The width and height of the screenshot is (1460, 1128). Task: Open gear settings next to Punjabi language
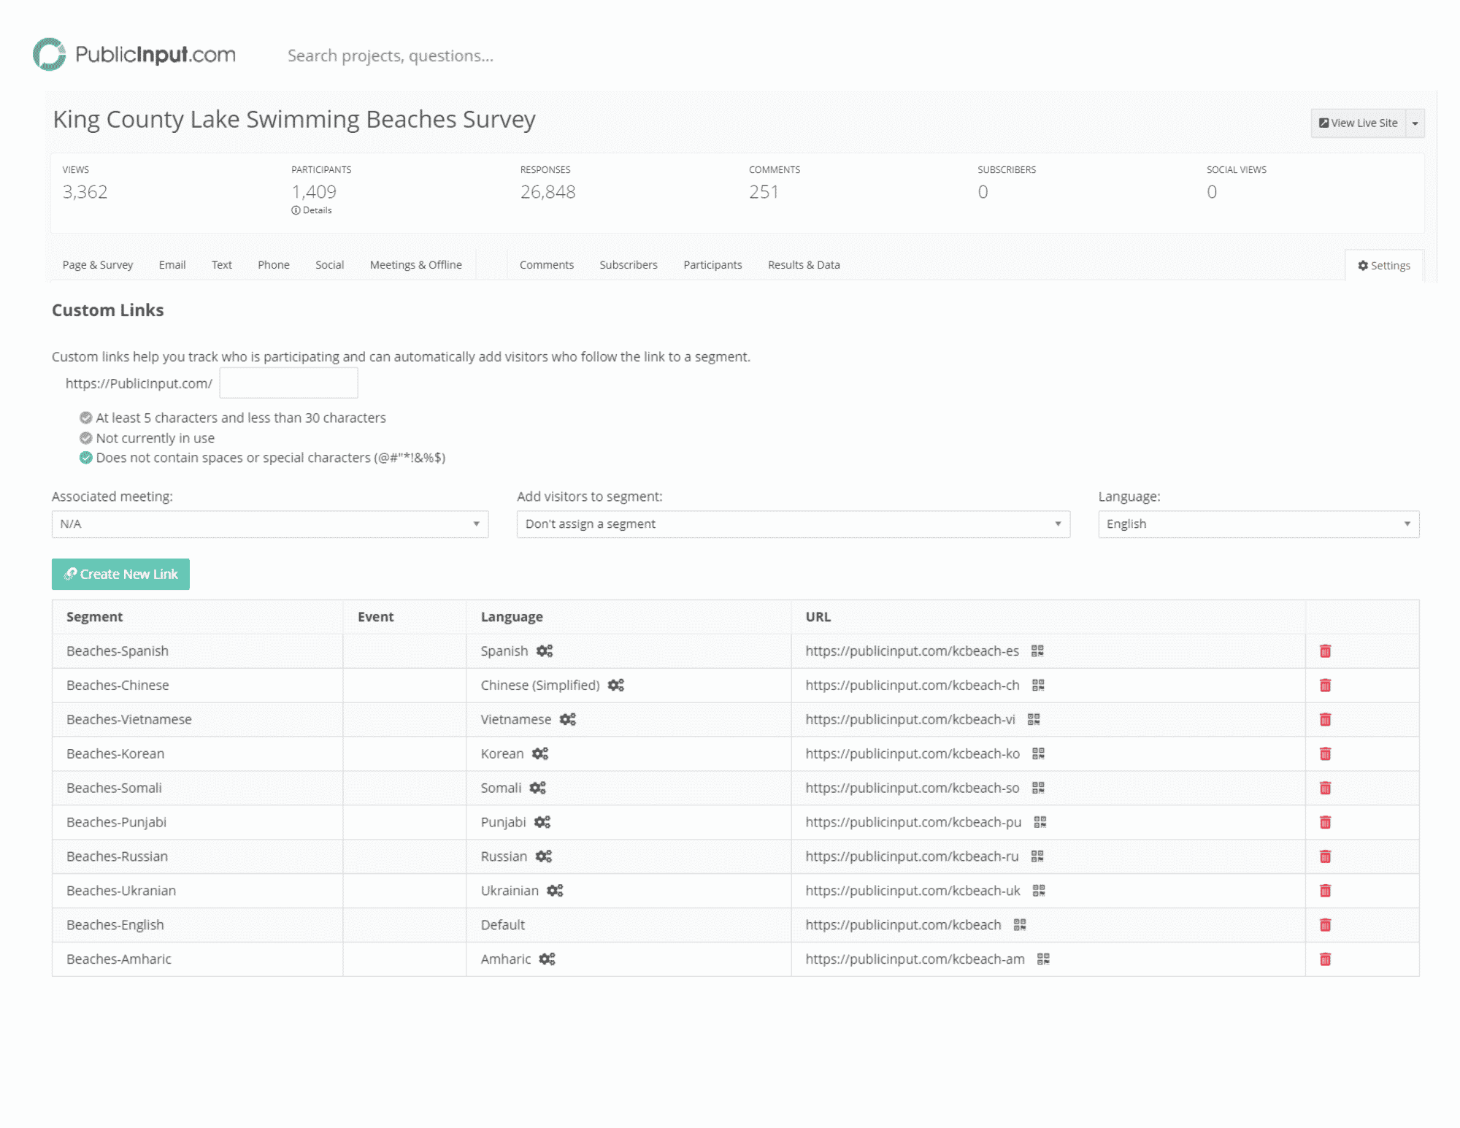point(542,822)
